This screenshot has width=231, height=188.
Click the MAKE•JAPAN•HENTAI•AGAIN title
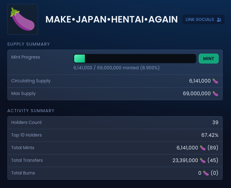coord(112,19)
